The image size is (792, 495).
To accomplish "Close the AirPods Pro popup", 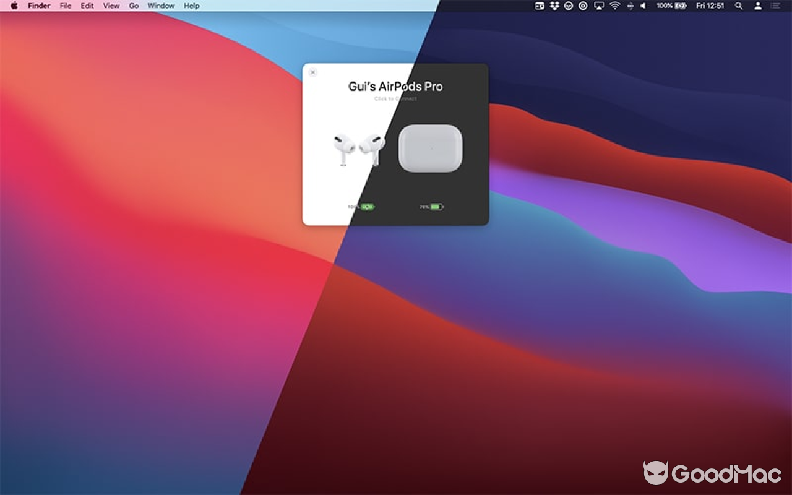I will (312, 72).
